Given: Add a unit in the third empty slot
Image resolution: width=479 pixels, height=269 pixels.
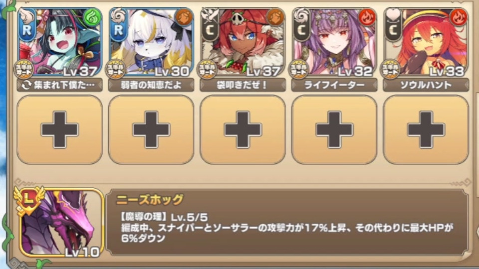Looking at the screenshot, I should 243,130.
